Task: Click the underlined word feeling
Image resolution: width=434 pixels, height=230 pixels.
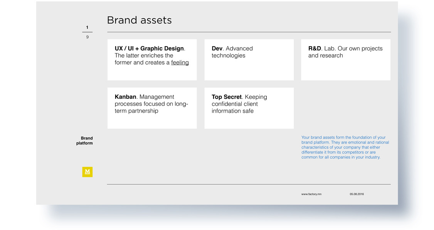Action: (x=180, y=63)
